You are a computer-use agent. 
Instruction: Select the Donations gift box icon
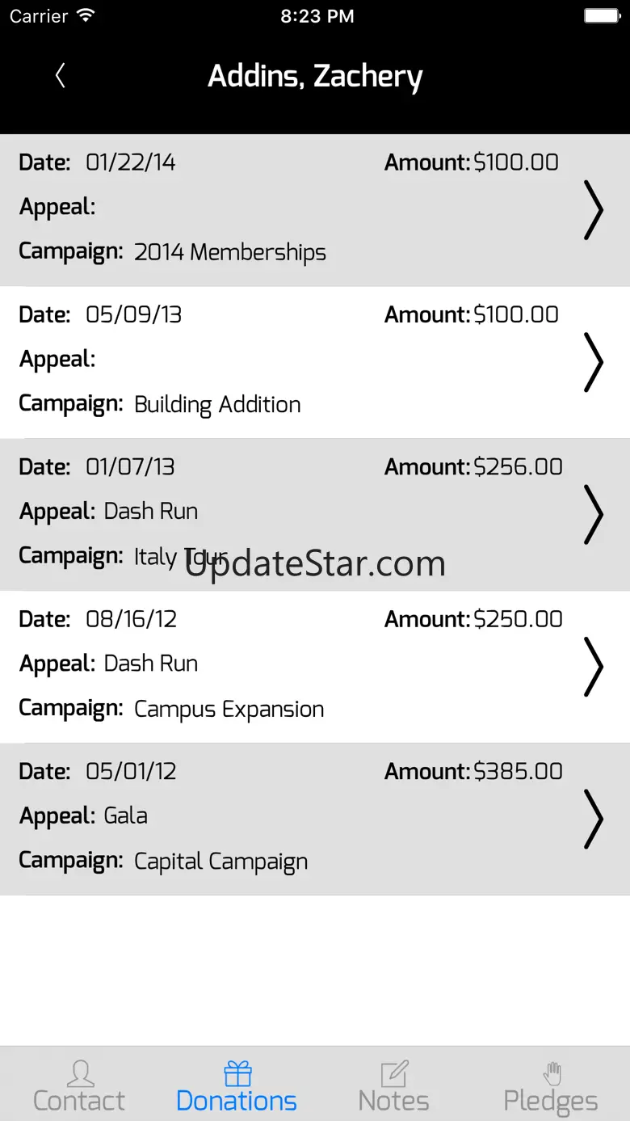click(x=237, y=1073)
